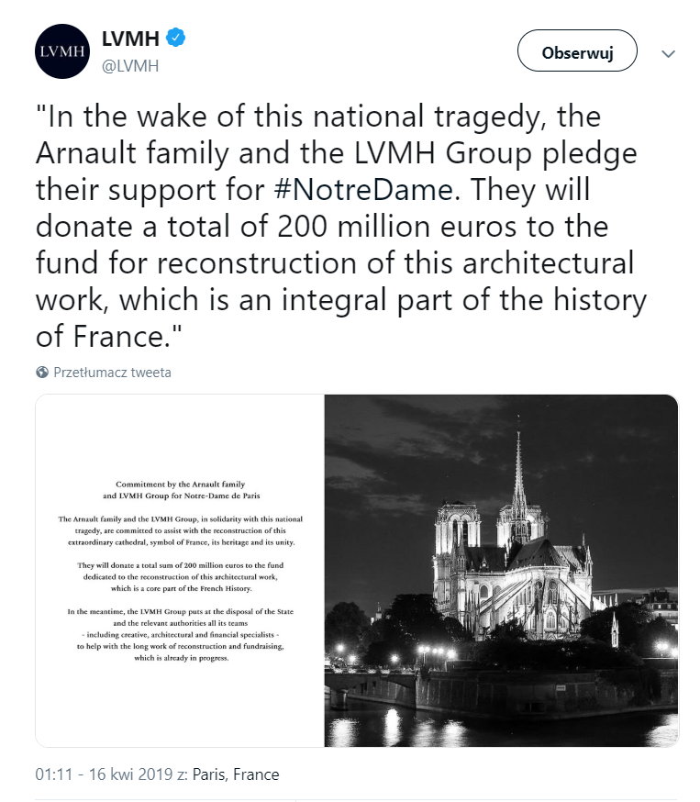Open the tweet options chevron menu
The image size is (700, 802).
[x=668, y=53]
